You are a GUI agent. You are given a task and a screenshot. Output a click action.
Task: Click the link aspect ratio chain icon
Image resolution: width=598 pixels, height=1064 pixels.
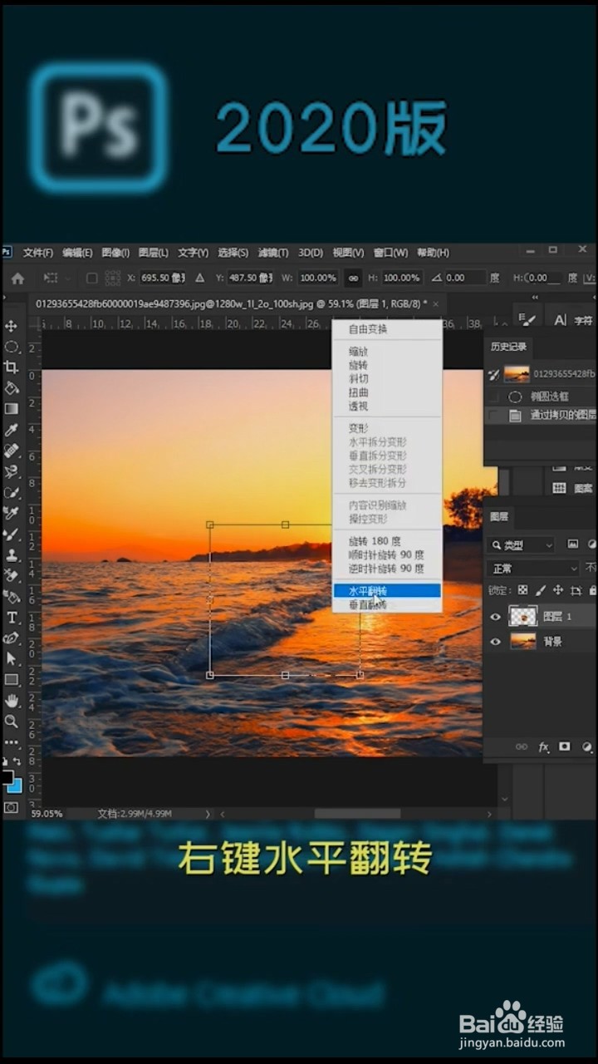point(353,278)
